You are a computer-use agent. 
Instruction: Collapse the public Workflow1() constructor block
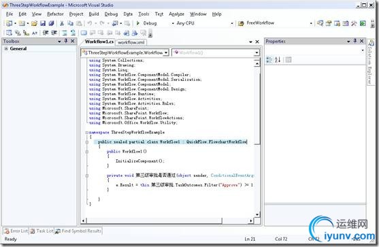tap(87, 152)
